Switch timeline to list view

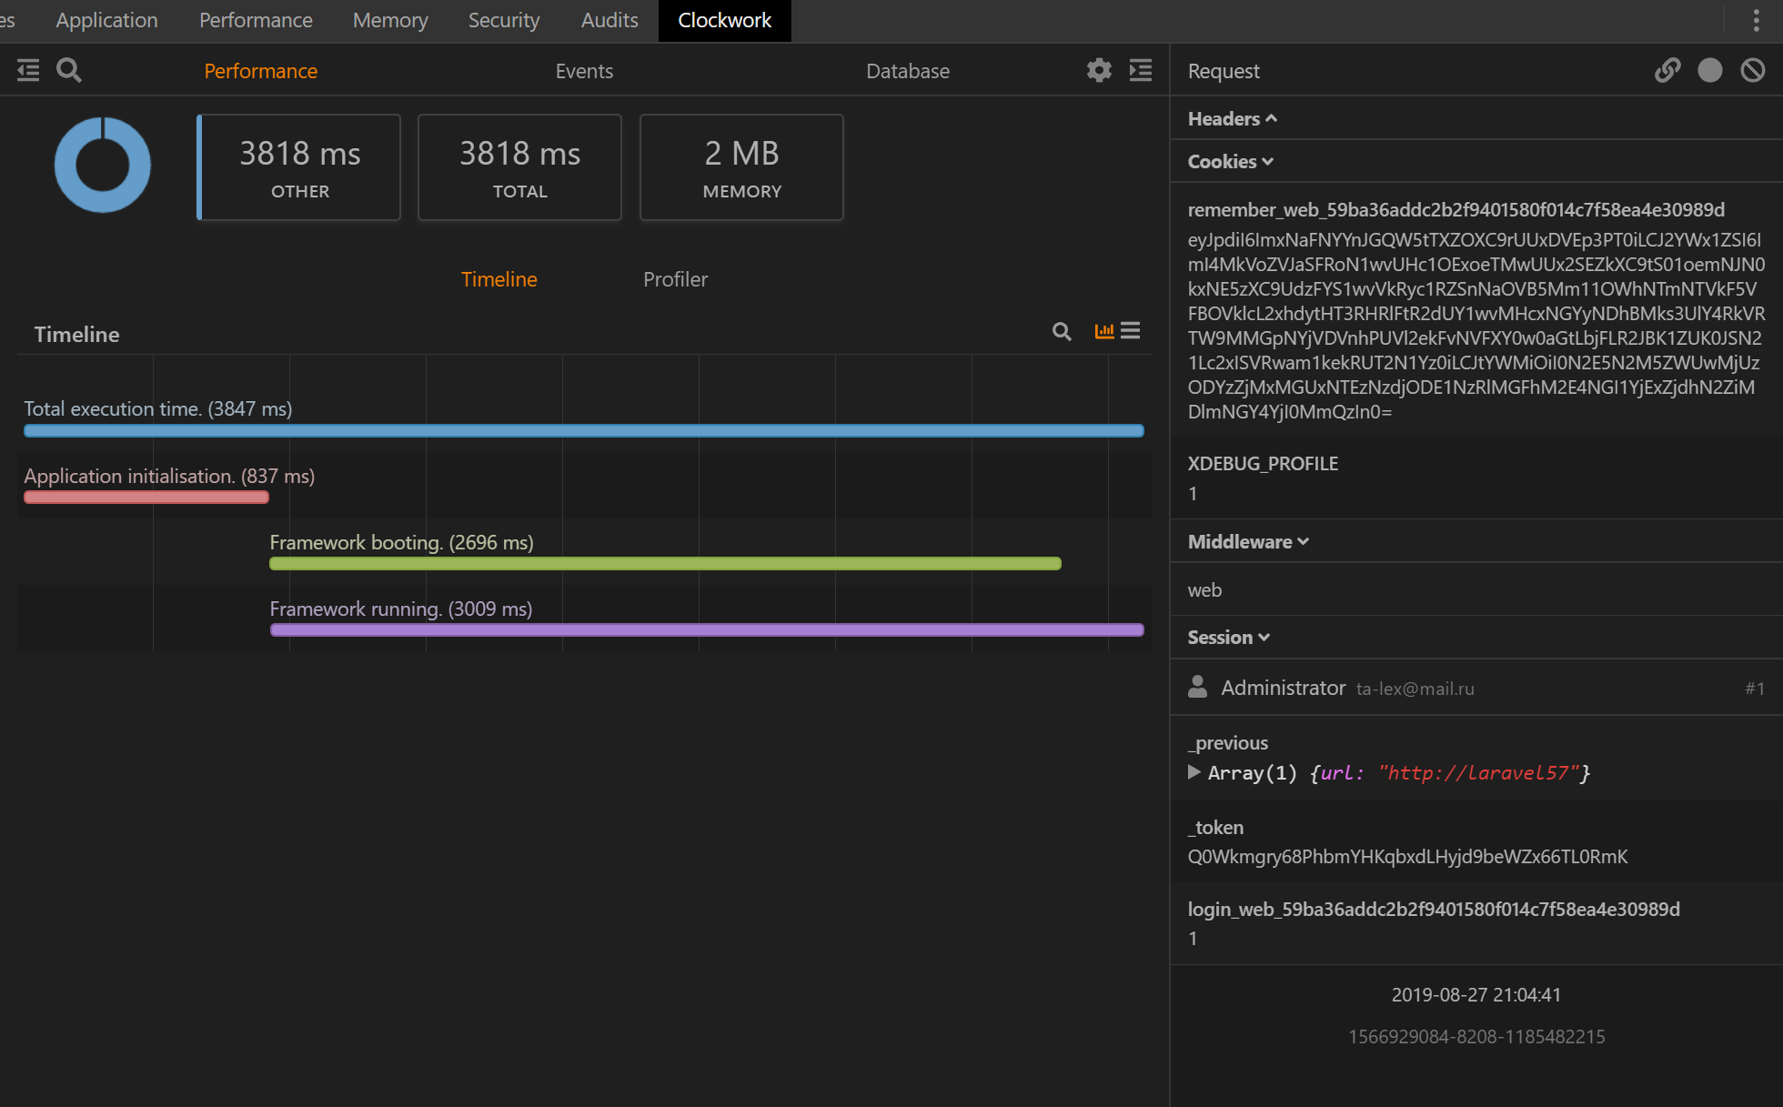point(1130,331)
